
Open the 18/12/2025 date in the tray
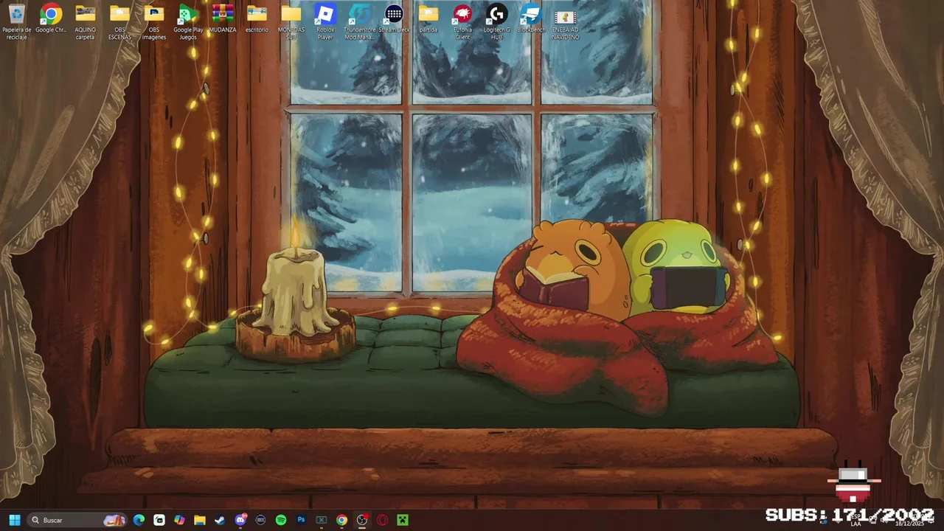(x=909, y=524)
